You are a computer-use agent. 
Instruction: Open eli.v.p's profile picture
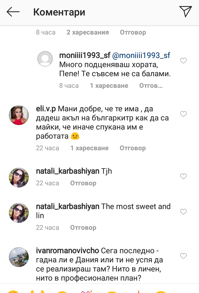click(x=19, y=115)
